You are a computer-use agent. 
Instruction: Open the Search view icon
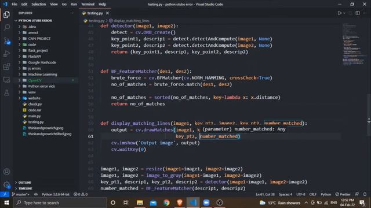point(6,27)
